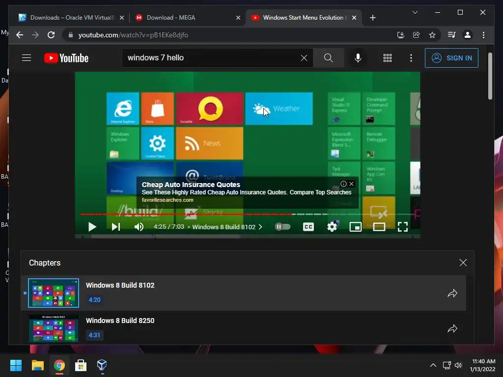The height and width of the screenshot is (377, 503).
Task: Open chapter label Windows 8 Build 8102
Action: [x=227, y=227]
